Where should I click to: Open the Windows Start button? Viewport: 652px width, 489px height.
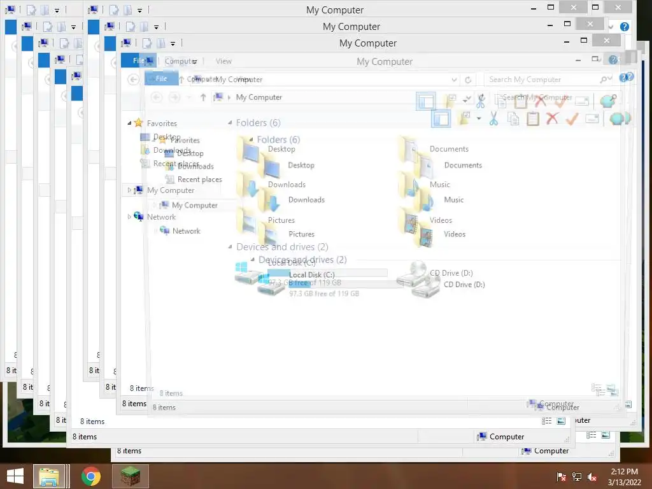pos(15,476)
